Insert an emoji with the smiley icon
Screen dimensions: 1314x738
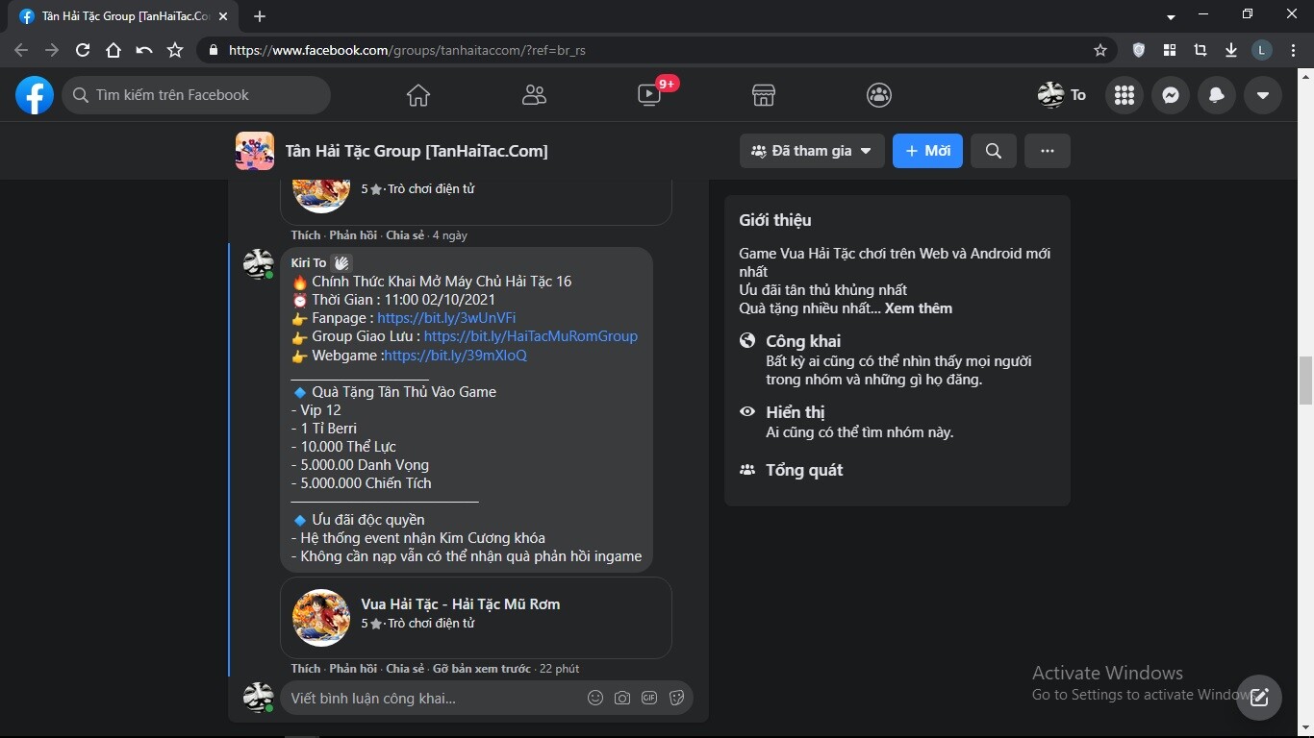tap(595, 698)
